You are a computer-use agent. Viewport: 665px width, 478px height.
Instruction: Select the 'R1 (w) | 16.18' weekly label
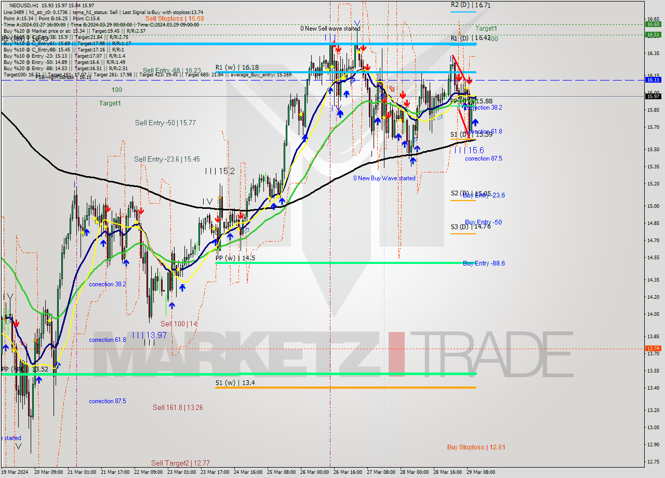(237, 68)
